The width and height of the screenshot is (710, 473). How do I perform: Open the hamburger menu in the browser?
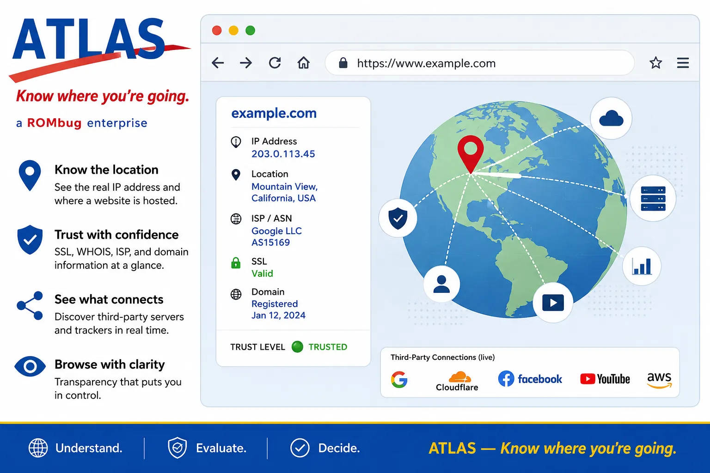pos(683,63)
